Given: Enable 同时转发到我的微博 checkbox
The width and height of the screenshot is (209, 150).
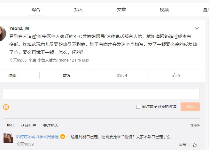Looking at the screenshot, I should click(x=138, y=107).
